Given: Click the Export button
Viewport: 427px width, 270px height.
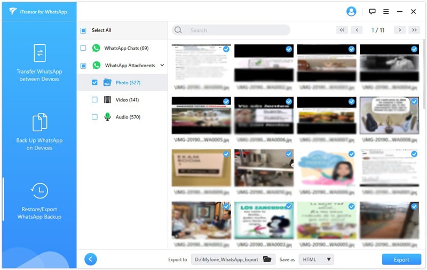Looking at the screenshot, I should 401,259.
